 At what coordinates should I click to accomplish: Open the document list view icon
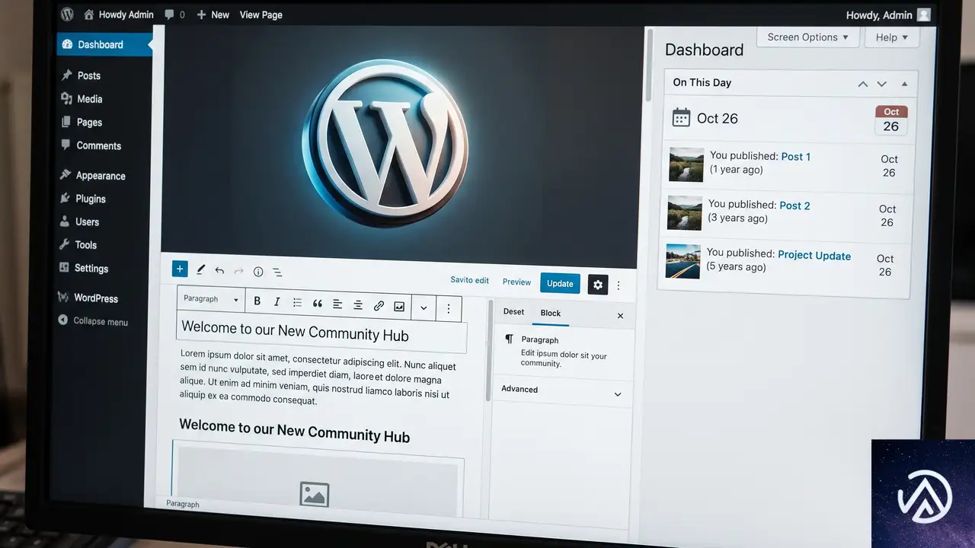pyautogui.click(x=277, y=272)
